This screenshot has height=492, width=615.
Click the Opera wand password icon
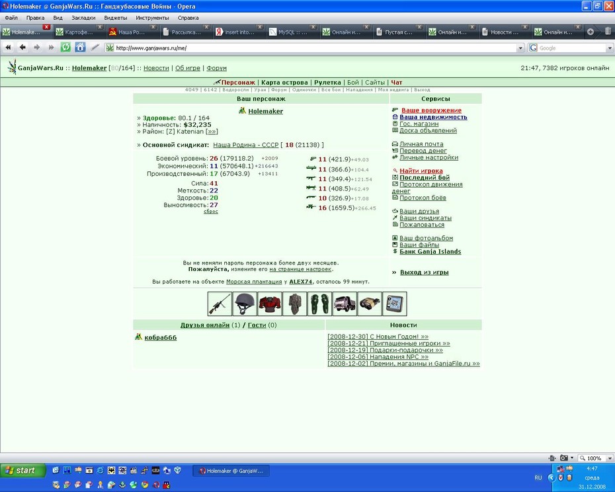(95, 48)
